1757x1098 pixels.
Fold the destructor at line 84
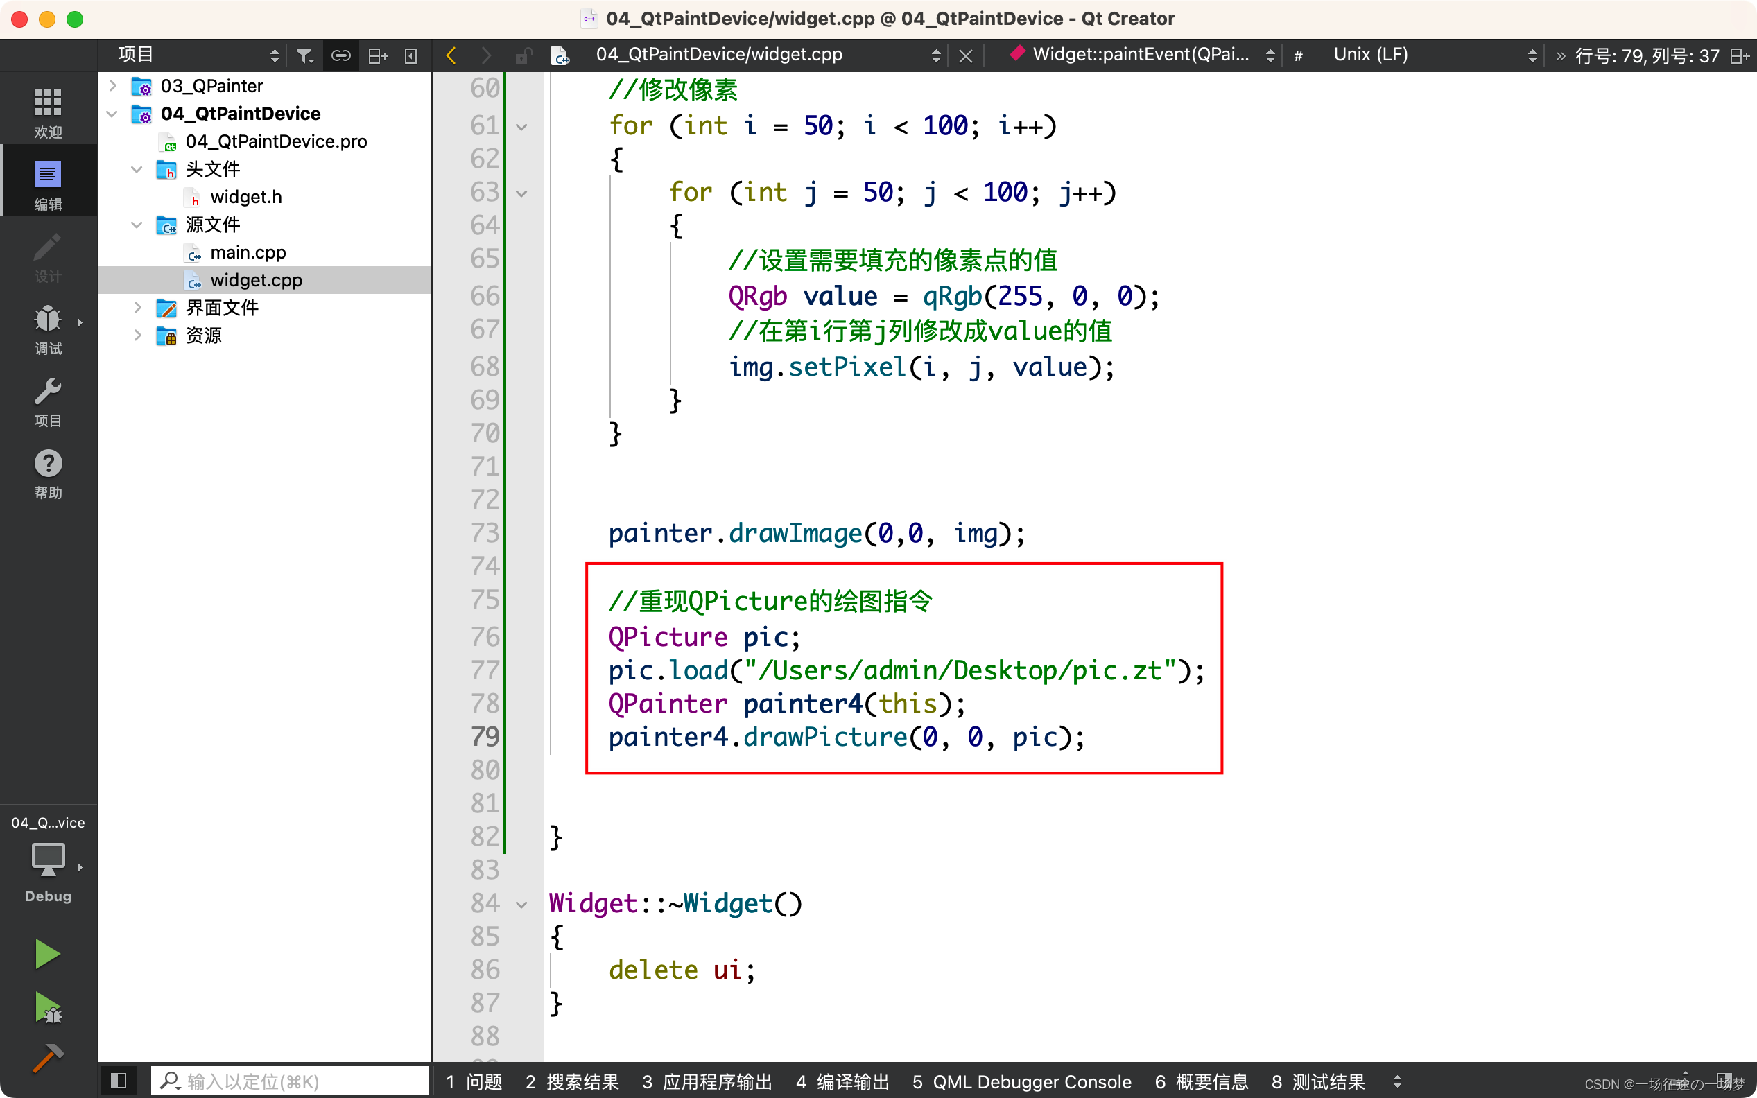pos(521,905)
